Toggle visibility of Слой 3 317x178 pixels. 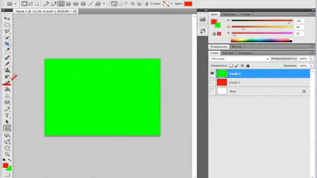(212, 74)
